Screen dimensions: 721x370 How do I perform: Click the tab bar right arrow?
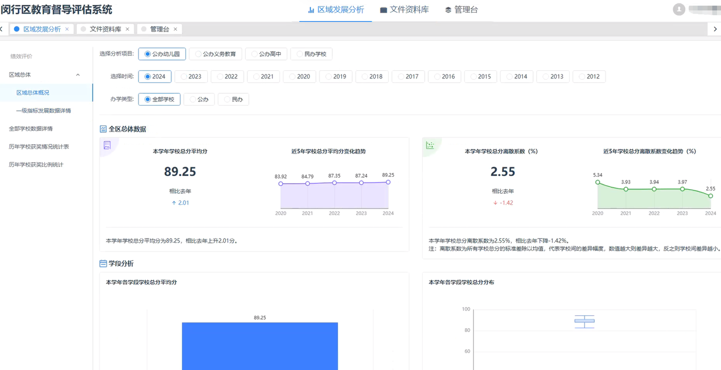point(715,29)
